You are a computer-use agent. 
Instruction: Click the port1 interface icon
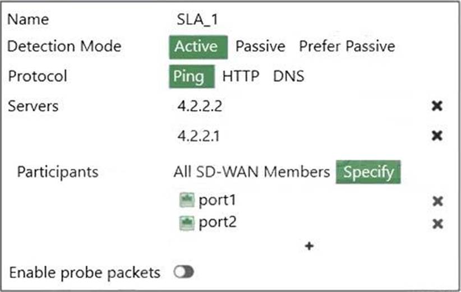point(186,201)
